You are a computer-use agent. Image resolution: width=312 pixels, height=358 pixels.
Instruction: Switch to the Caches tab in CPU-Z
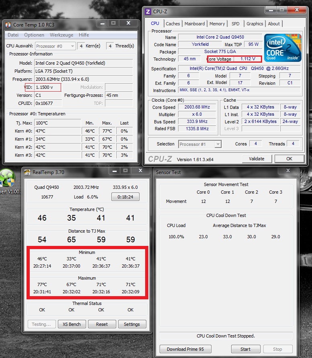[x=172, y=24]
